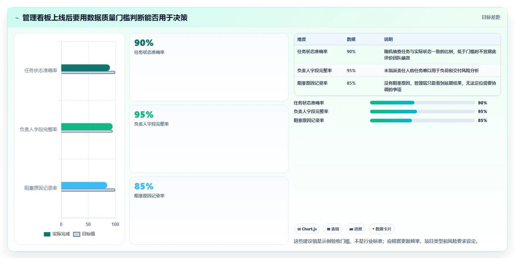This screenshot has width=515, height=258.
Task: Click the 负责人字段完整率 axis label in the chart
Action: point(38,130)
